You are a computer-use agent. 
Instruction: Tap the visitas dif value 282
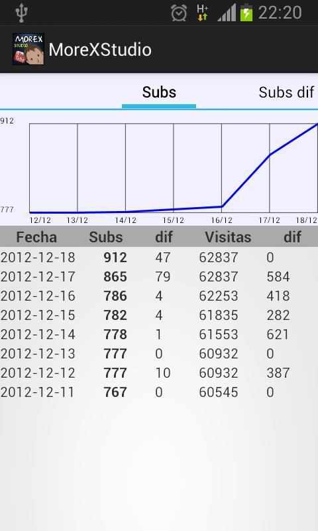278,315
